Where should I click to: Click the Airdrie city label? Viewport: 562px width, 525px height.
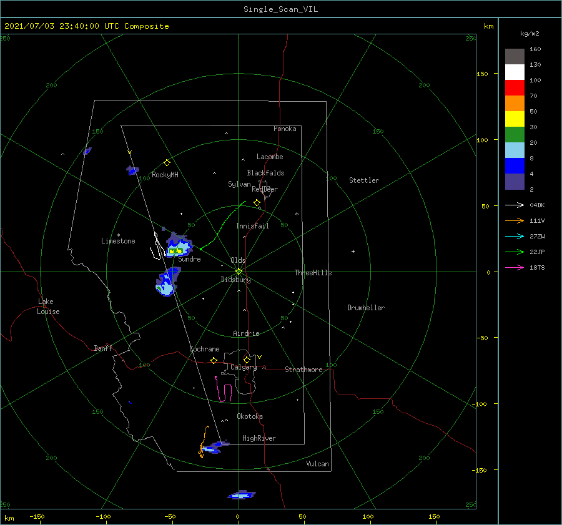coord(246,333)
